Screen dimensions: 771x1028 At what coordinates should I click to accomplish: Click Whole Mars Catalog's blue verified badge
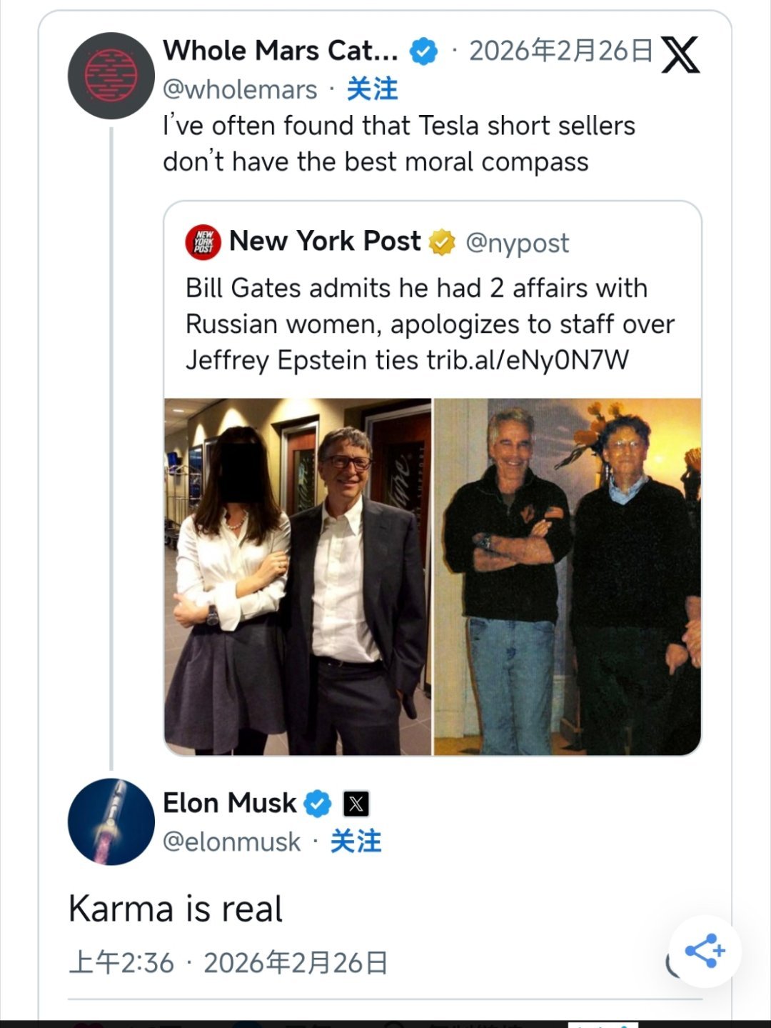[423, 51]
